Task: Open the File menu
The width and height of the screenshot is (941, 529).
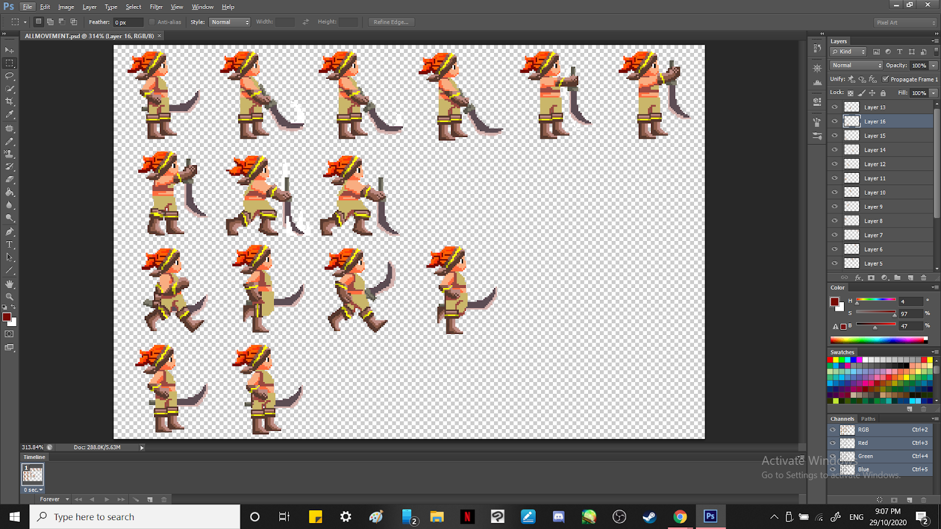Action: pos(27,7)
